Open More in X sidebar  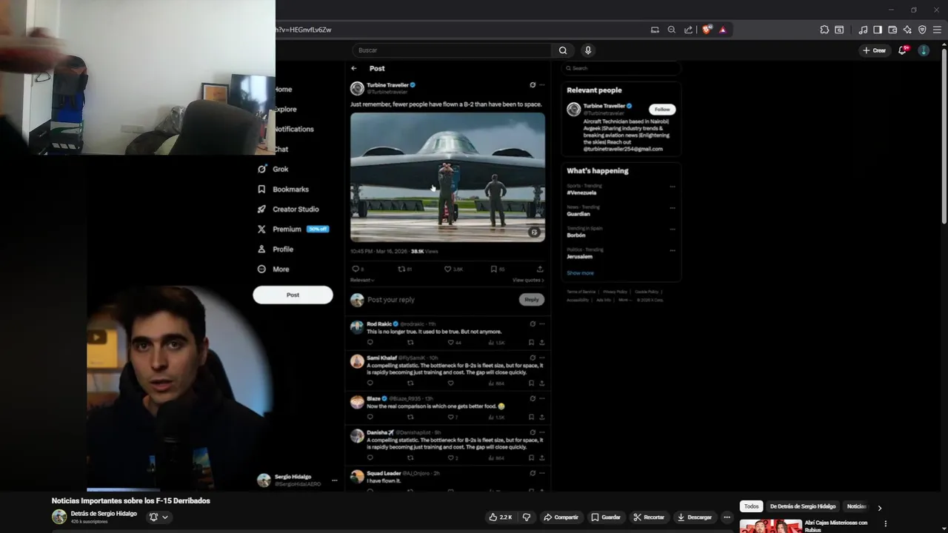273,269
